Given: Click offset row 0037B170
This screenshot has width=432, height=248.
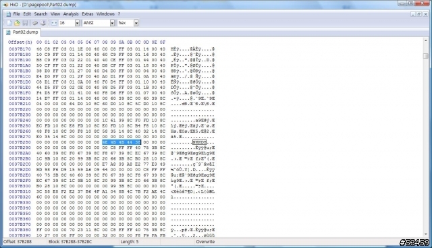Looking at the screenshot, I should (x=20, y=49).
